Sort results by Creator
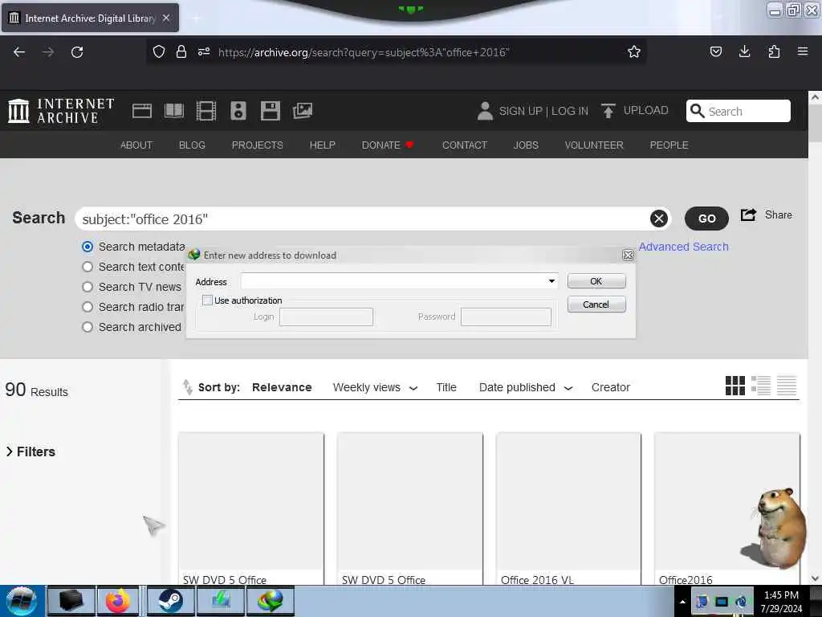 [x=610, y=387]
